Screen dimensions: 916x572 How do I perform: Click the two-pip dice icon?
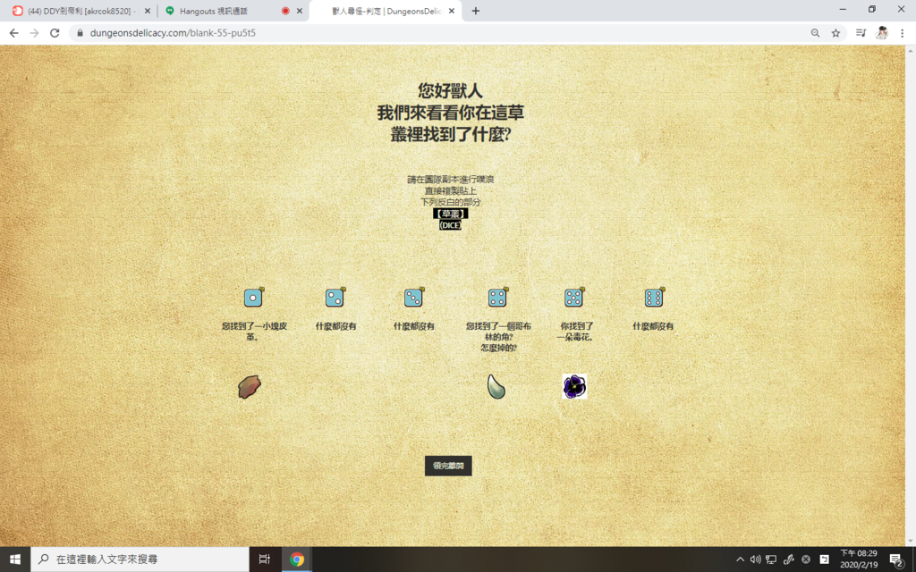coord(335,297)
